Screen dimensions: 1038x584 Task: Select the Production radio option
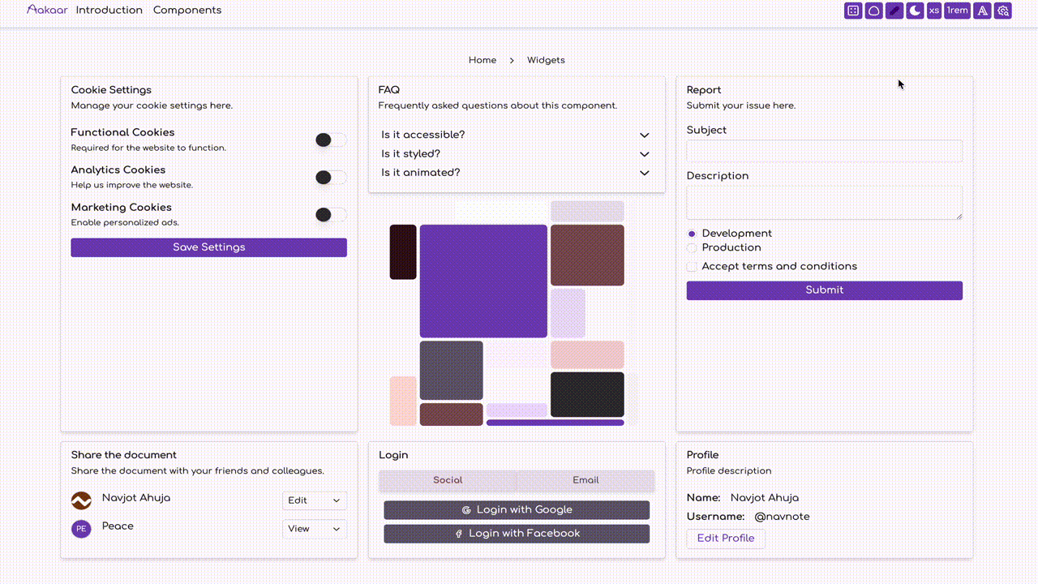(692, 248)
